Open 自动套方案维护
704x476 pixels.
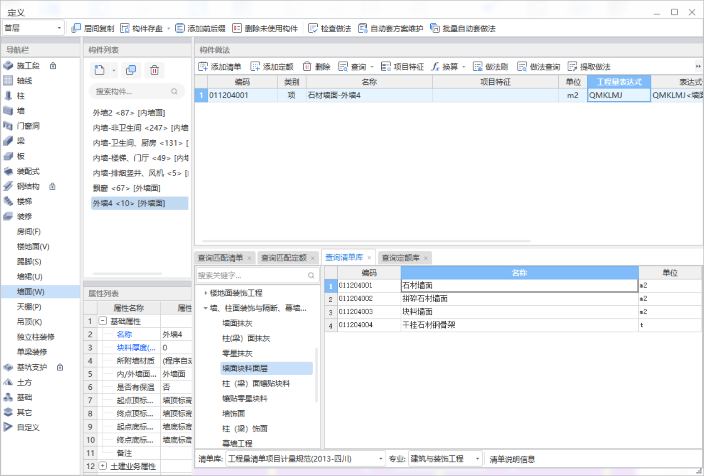coord(391,28)
